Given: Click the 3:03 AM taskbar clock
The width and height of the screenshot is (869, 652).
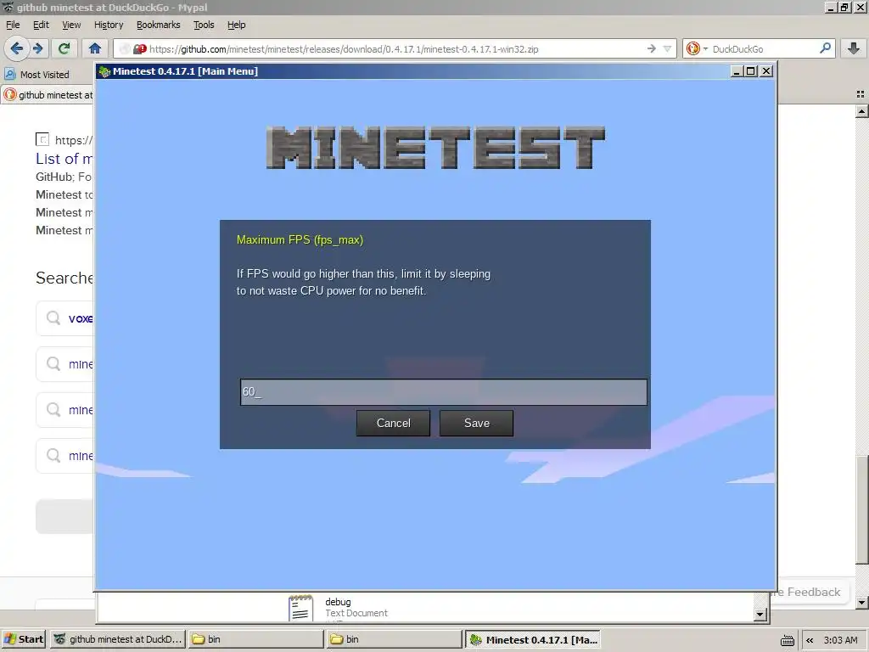Looking at the screenshot, I should [x=840, y=640].
